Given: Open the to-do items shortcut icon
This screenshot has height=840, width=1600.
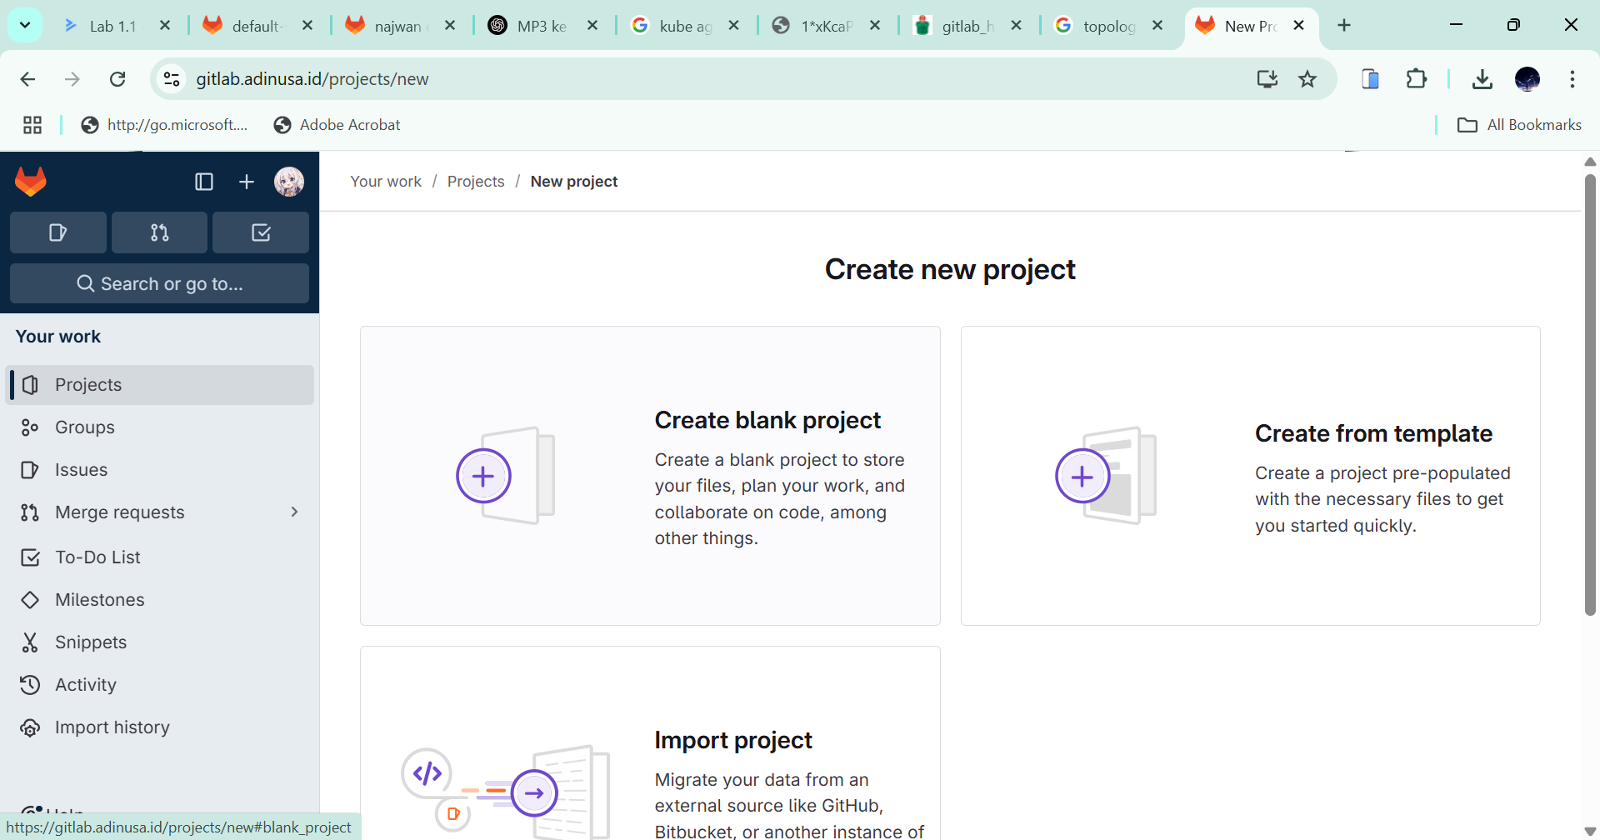Looking at the screenshot, I should pos(261,232).
